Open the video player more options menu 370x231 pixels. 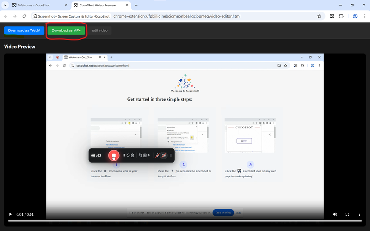point(360,214)
